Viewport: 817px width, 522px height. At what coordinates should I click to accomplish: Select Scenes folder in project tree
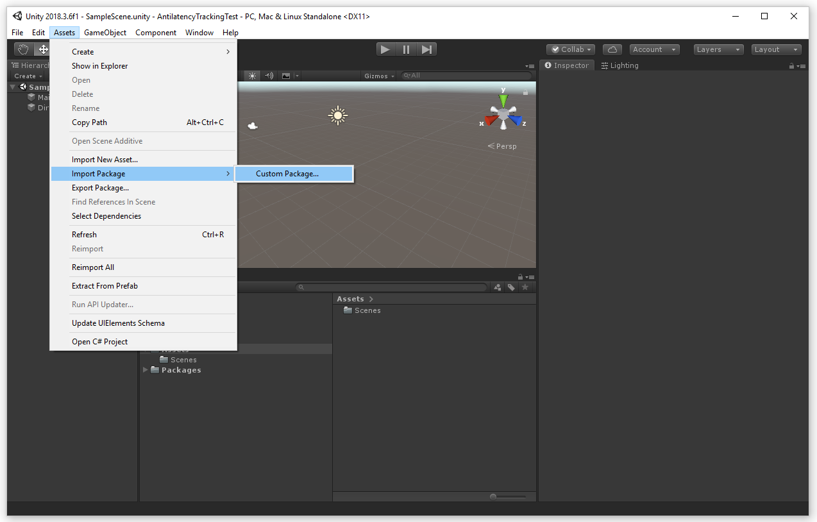pos(179,360)
